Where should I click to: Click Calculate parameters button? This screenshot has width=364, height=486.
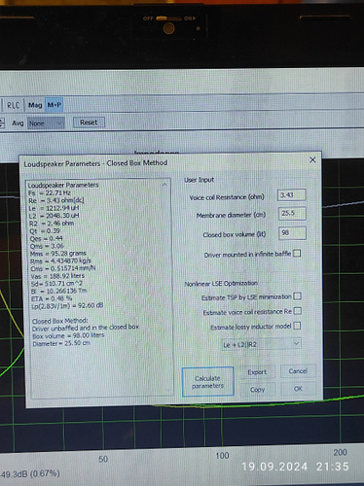208,382
